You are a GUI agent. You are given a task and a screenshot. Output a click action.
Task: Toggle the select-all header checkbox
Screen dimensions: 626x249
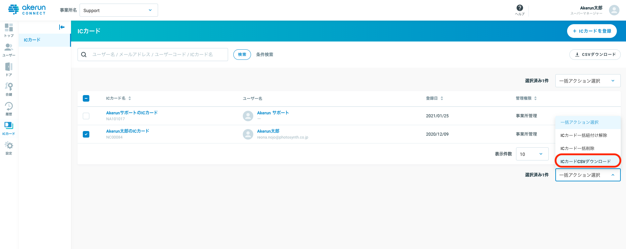pos(86,98)
